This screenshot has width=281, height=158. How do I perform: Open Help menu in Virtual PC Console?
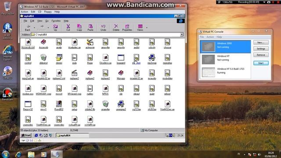[x=219, y=37]
